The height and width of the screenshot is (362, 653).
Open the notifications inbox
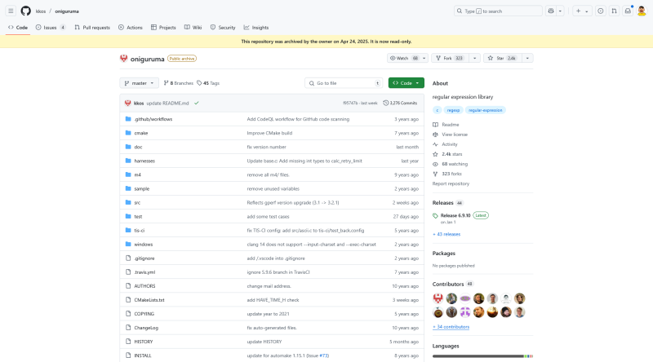click(x=628, y=11)
